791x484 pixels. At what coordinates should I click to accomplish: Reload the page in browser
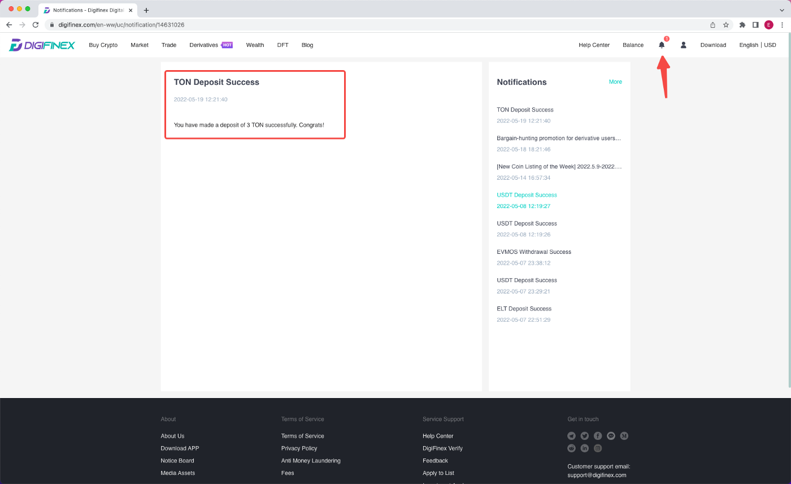[36, 25]
